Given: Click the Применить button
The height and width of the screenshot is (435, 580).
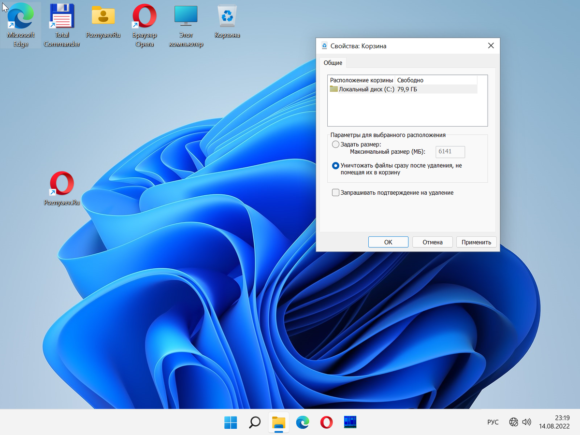Looking at the screenshot, I should click(x=477, y=242).
